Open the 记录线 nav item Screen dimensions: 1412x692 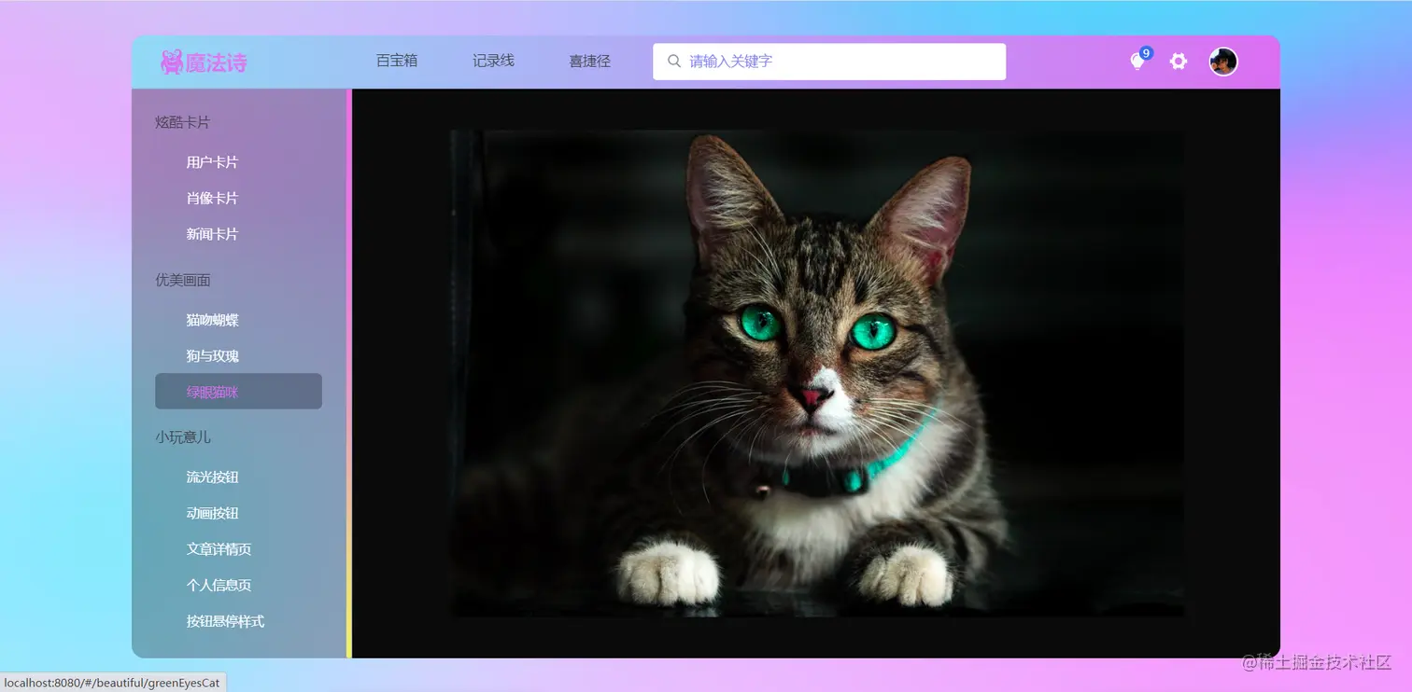click(x=493, y=61)
